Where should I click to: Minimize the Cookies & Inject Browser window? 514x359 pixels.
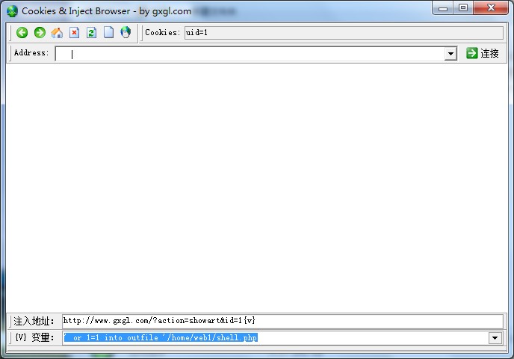(x=443, y=8)
